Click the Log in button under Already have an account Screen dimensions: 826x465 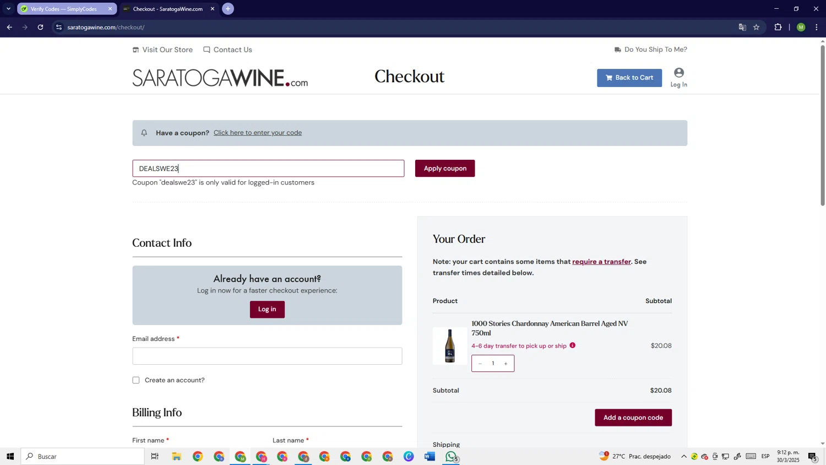tap(267, 309)
